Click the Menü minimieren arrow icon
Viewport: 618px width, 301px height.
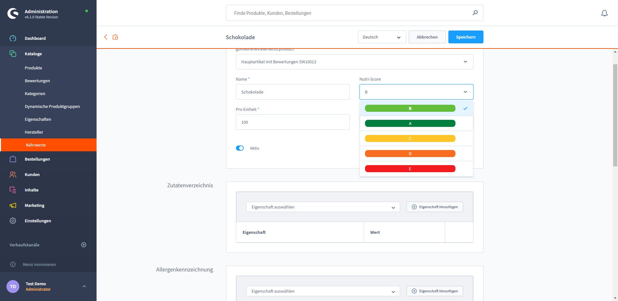tap(13, 264)
